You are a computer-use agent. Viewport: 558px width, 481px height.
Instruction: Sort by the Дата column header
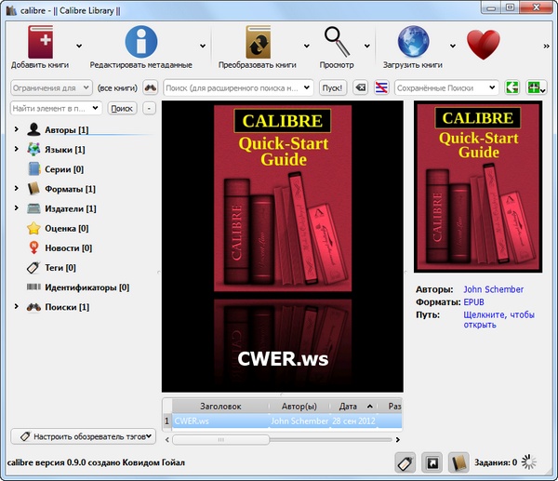349,407
